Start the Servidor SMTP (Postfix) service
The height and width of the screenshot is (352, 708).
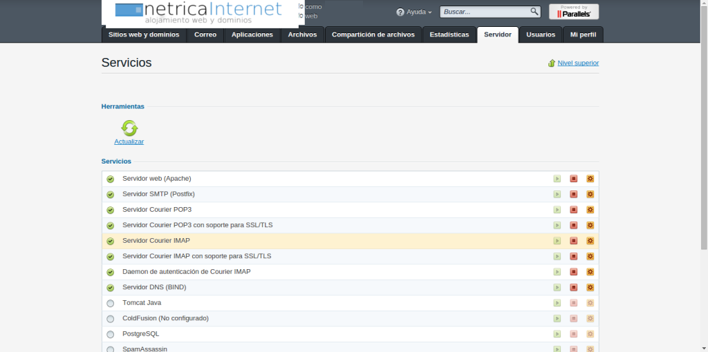(x=557, y=194)
